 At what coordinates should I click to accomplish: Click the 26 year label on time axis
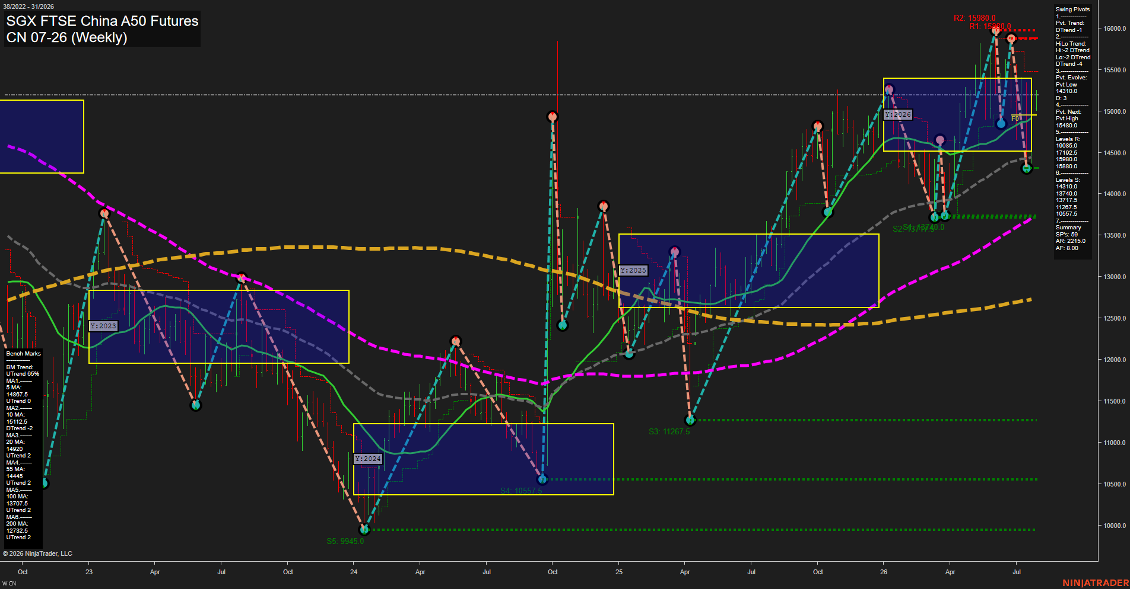tap(884, 572)
